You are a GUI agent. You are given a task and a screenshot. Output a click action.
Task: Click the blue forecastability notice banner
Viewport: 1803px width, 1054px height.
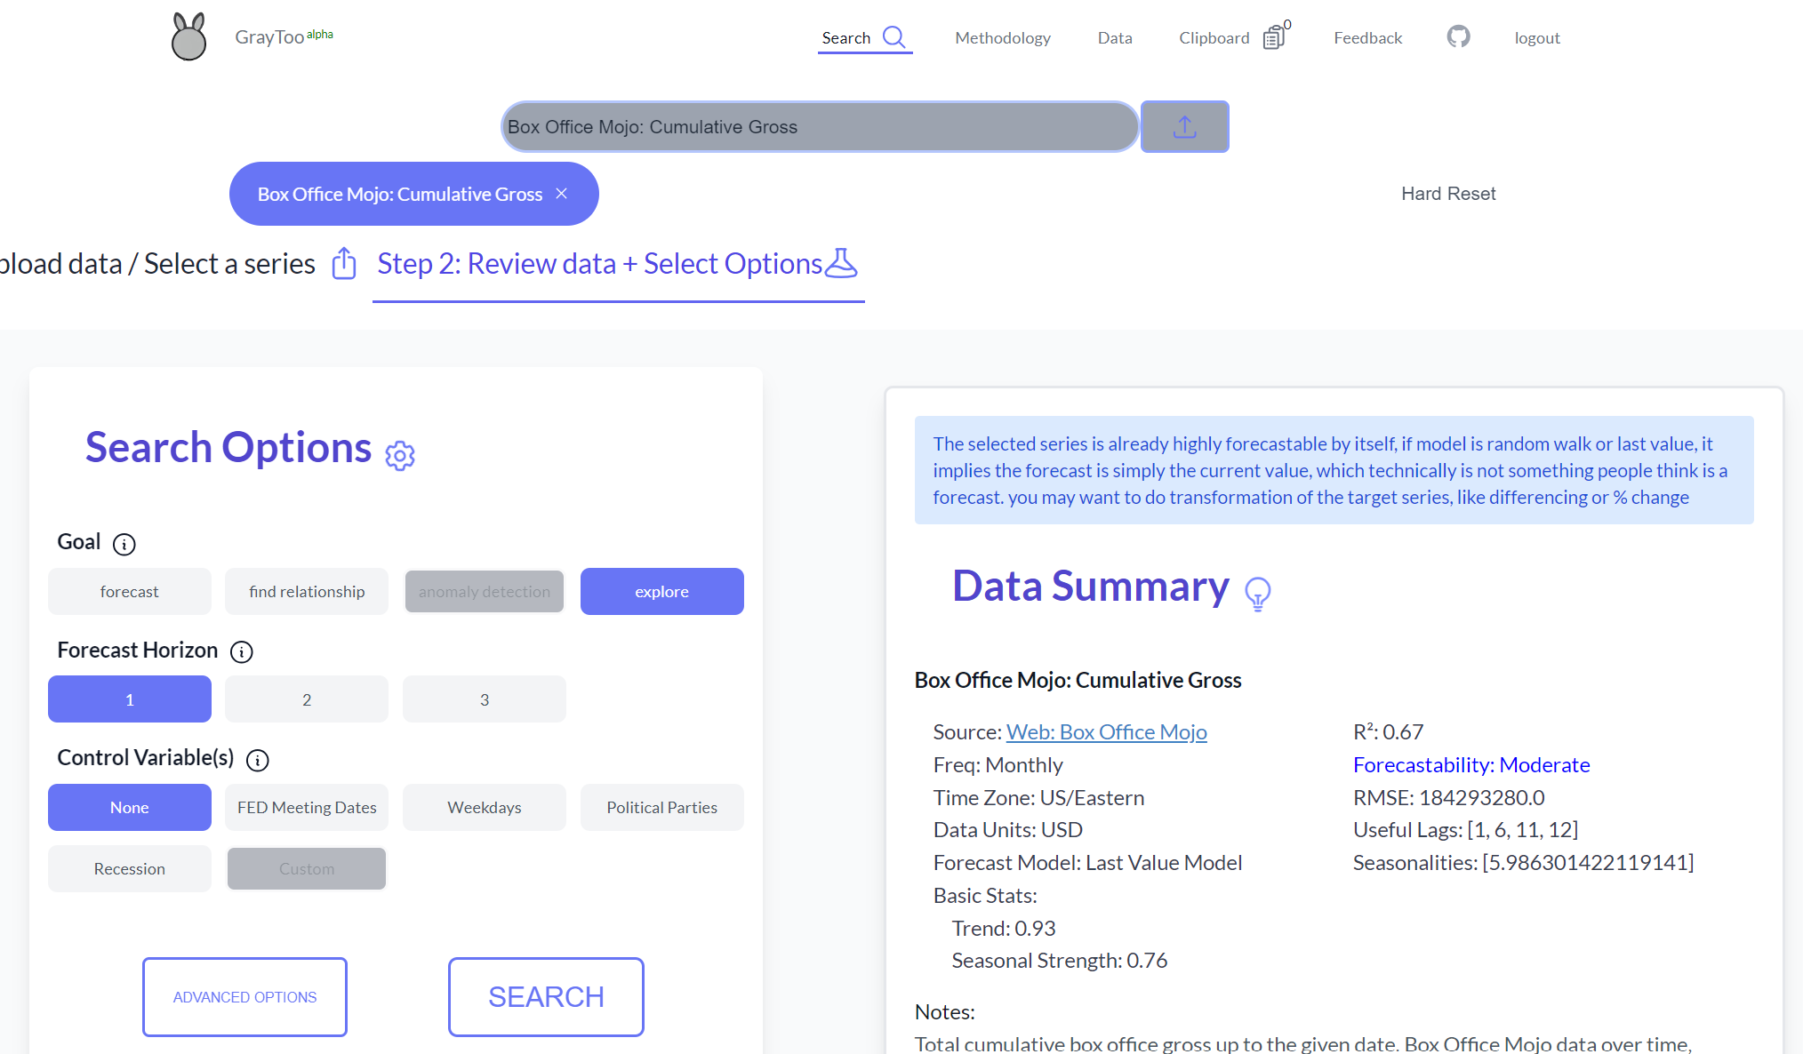[x=1334, y=470]
